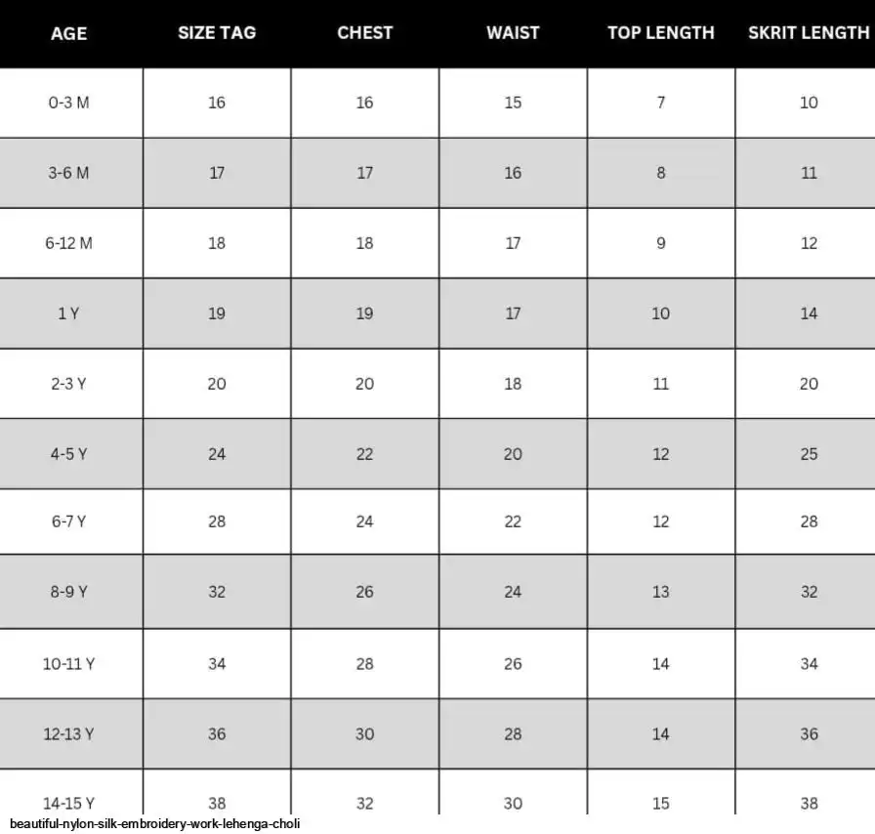Click the SKRIT LENGTH column header
This screenshot has width=875, height=834.
click(x=808, y=32)
